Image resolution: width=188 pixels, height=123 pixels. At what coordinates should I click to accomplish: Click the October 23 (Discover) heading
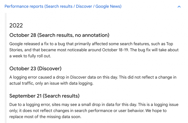click(35, 69)
